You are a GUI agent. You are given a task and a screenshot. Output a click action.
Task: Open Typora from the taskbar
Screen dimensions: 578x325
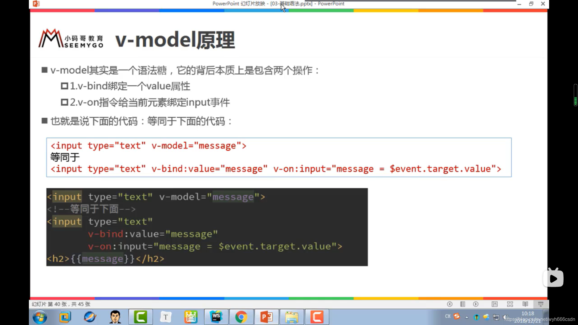coord(165,317)
